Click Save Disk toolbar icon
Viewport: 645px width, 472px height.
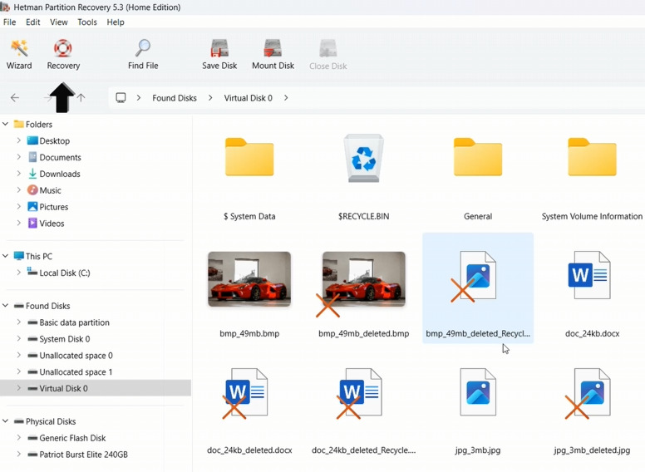(x=219, y=48)
